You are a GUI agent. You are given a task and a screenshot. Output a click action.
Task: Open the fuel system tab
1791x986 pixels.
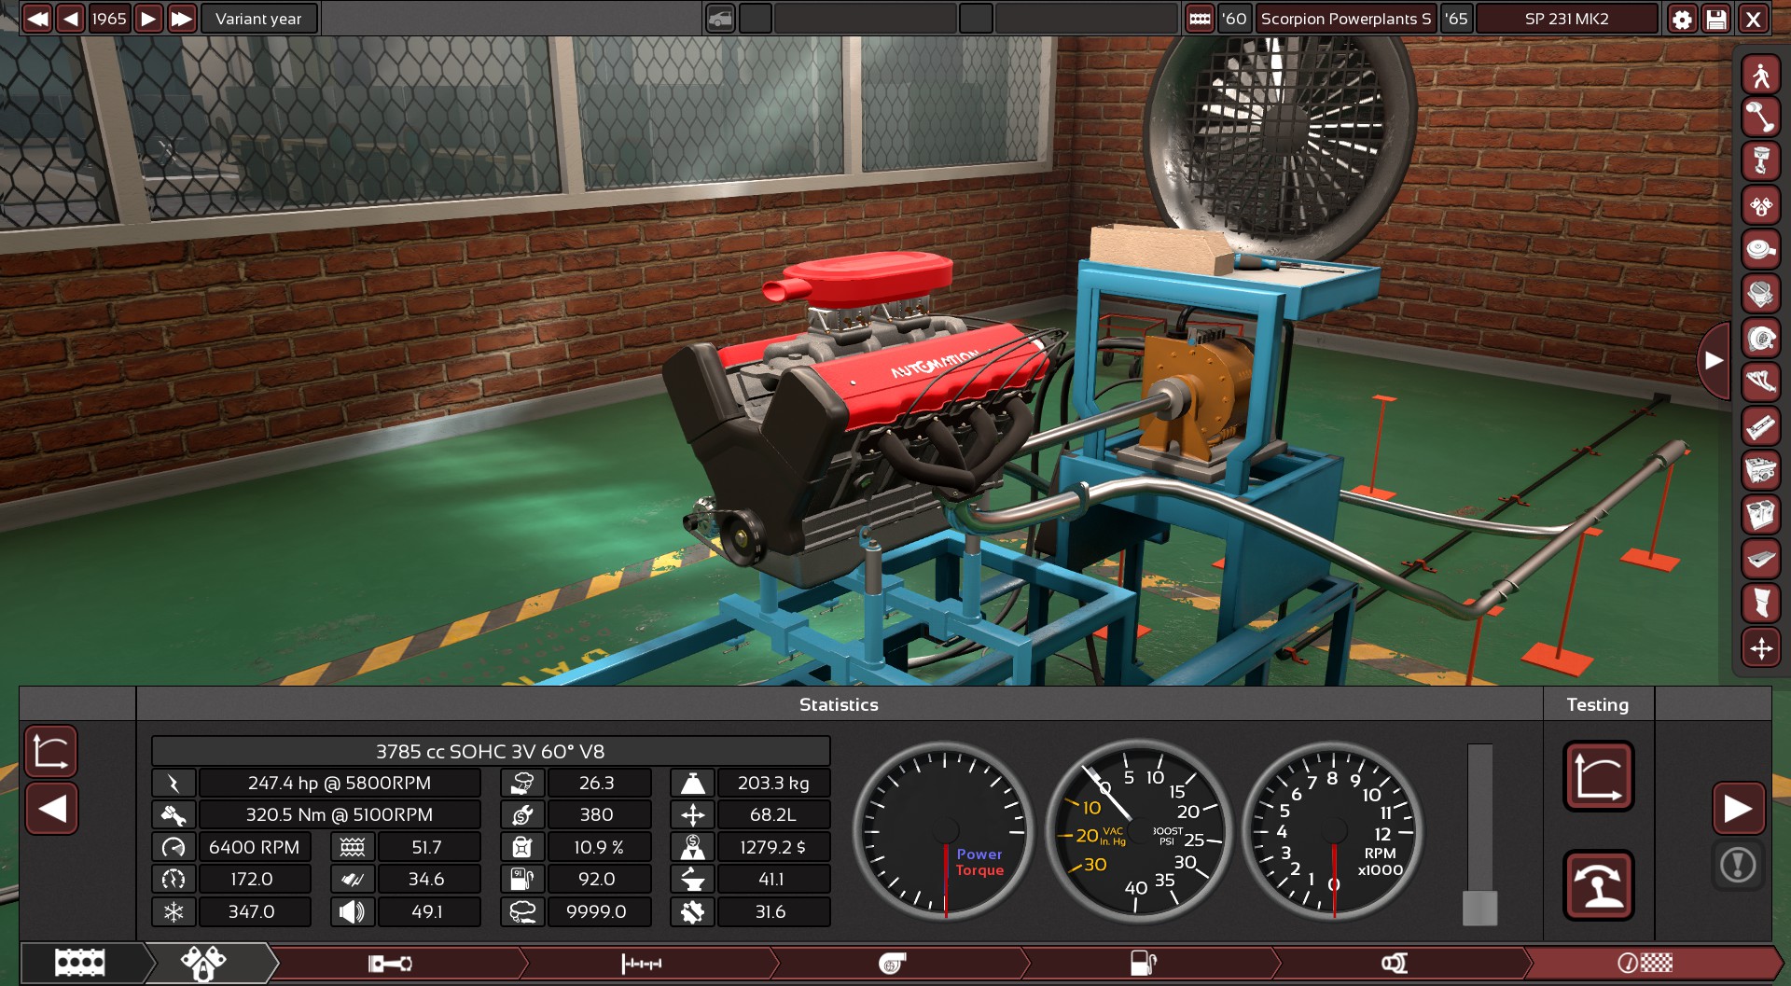(x=1143, y=963)
